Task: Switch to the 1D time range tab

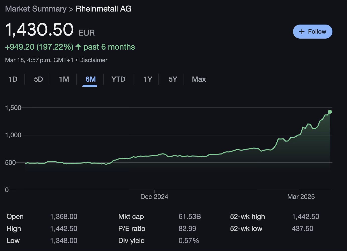Action: point(13,79)
